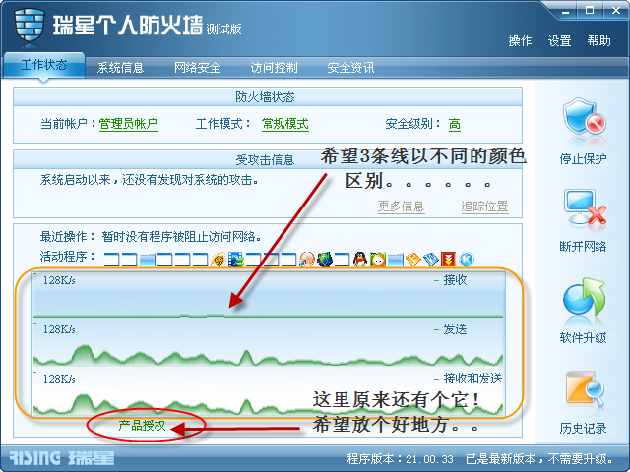This screenshot has height=472, width=630.
Task: Click the 历史记录 label
Action: [583, 429]
